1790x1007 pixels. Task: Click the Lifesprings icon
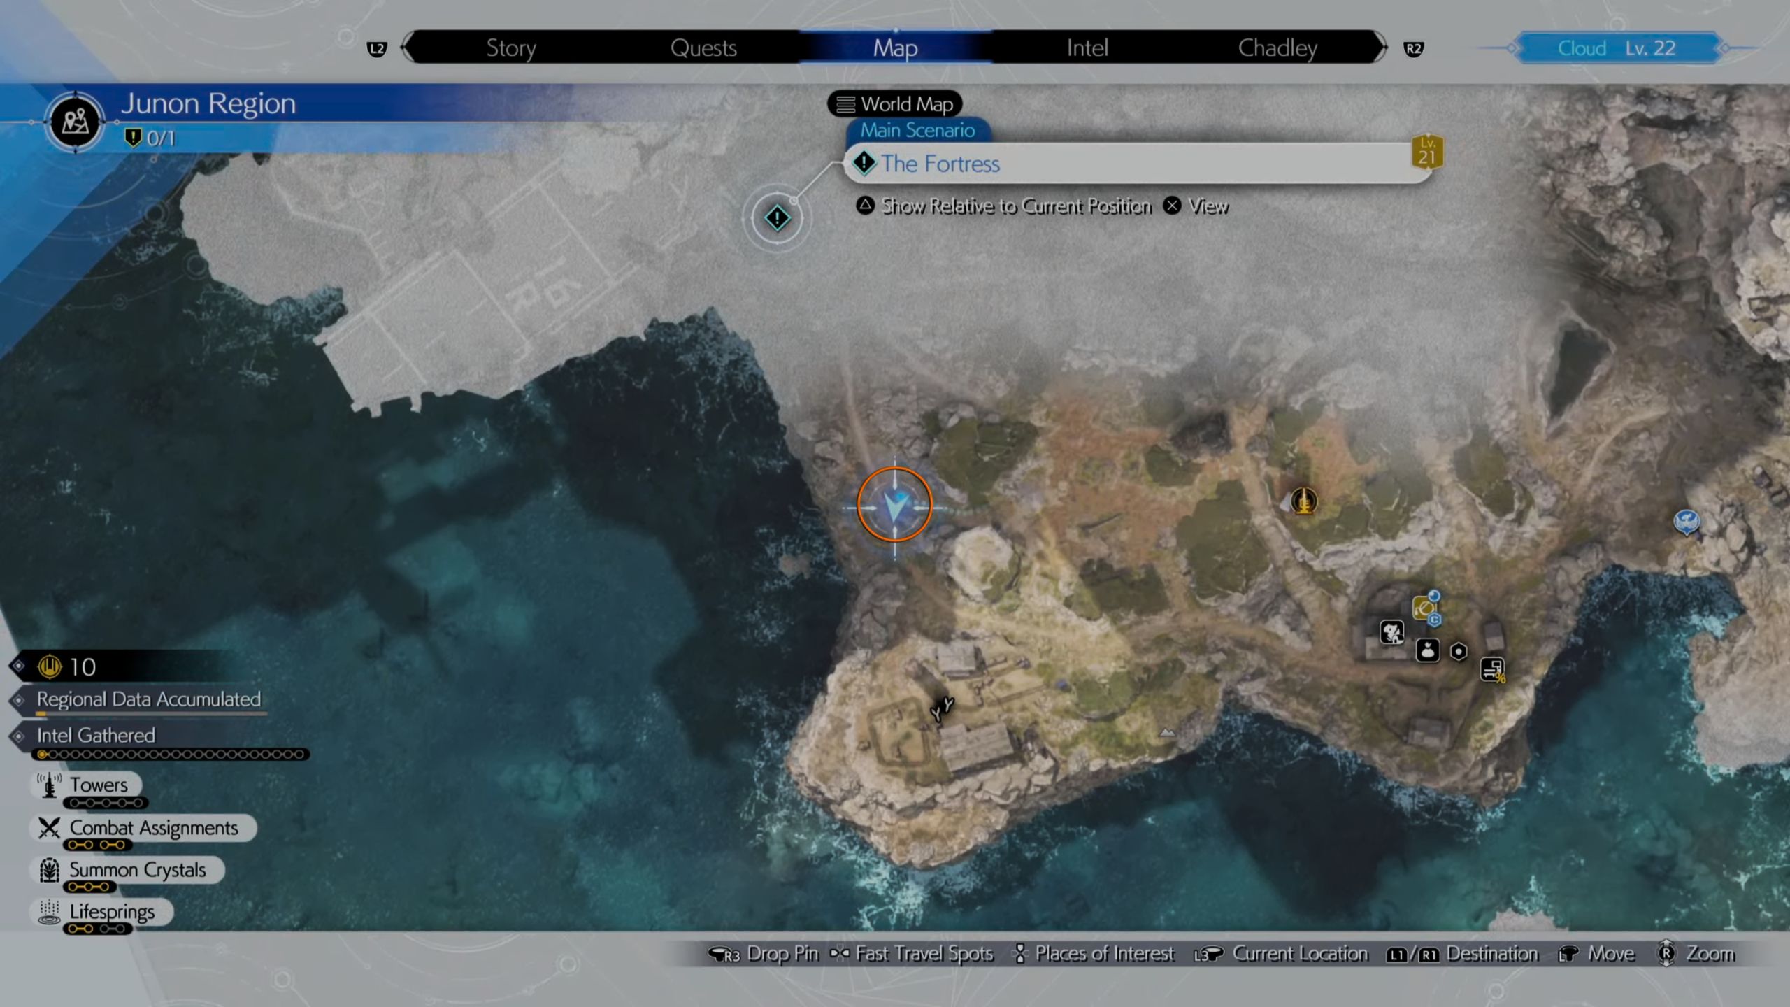[49, 912]
